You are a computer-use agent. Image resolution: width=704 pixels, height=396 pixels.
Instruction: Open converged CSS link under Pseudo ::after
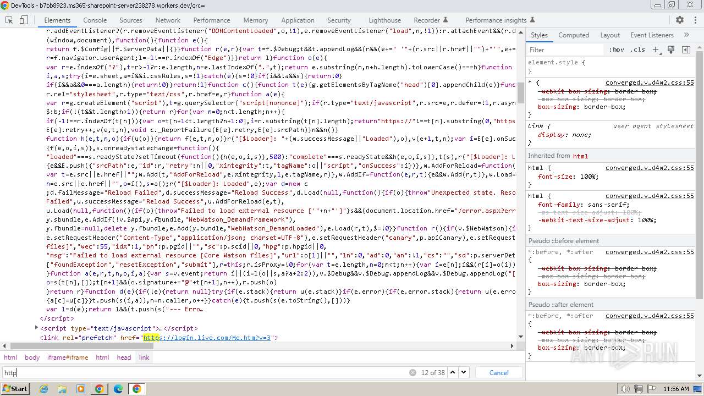[650, 316]
